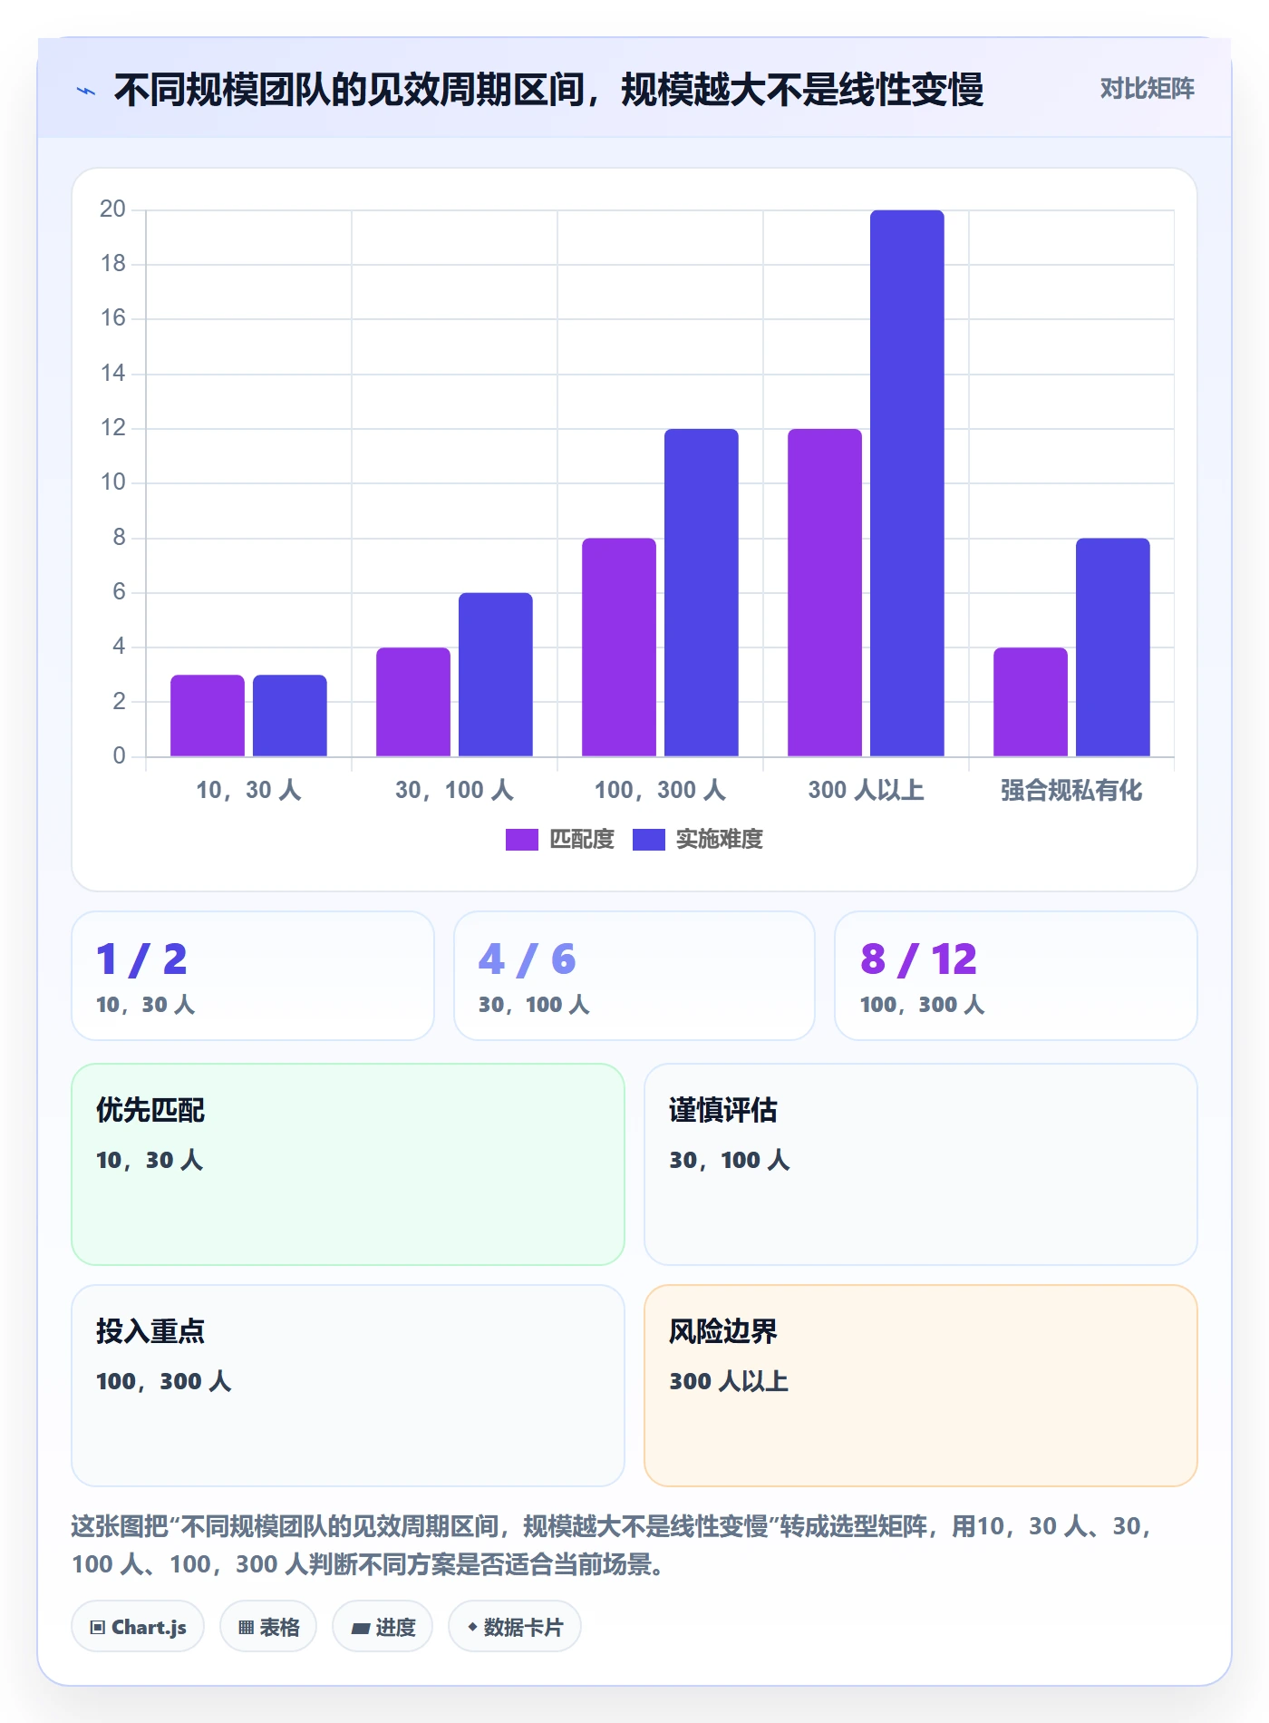Click the 进度 chip's bar icon
1269x1723 pixels.
click(360, 1629)
